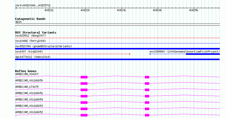Open APBB2|NM_004307 transcript label
The height and width of the screenshot is (118, 227).
[27, 74]
